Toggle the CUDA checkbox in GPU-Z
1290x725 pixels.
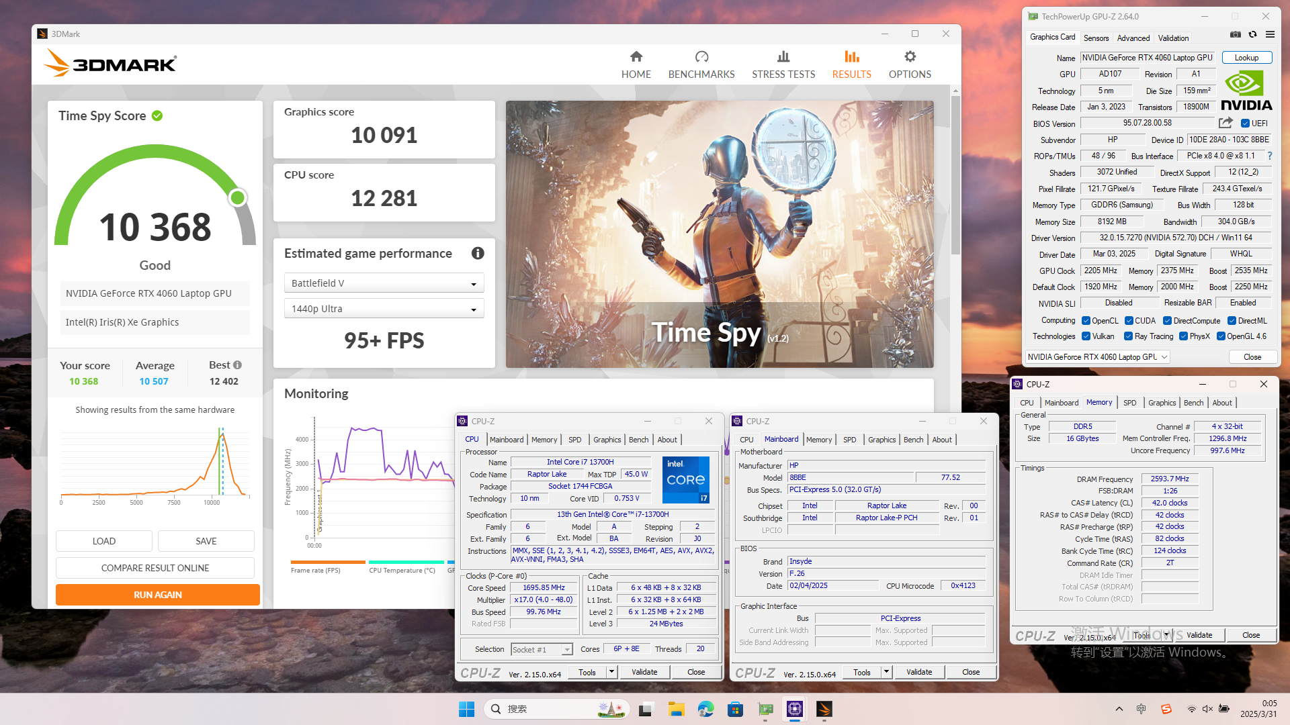coord(1129,321)
